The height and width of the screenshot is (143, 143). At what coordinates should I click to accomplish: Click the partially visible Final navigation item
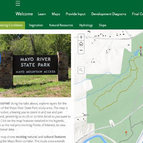click(x=137, y=14)
